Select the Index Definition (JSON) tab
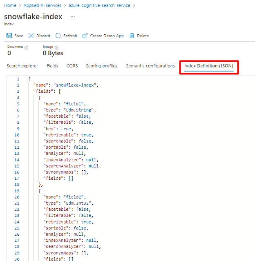The image size is (255, 261). tap(209, 66)
